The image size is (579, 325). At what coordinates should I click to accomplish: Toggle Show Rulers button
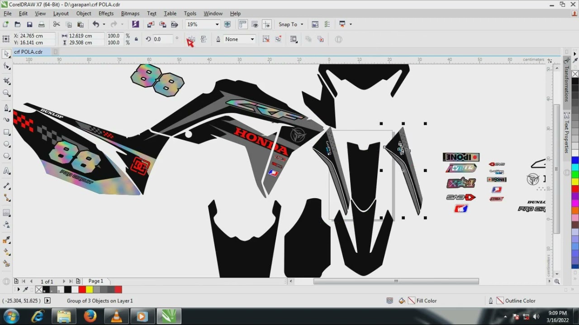pos(243,24)
